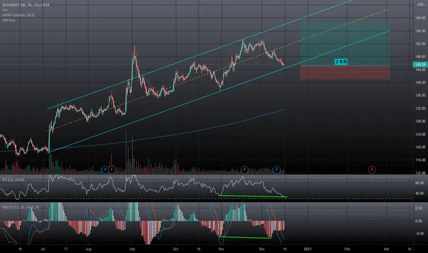Click the 132.00 price axis value
Image resolution: width=428 pixels, height=253 pixels.
(x=420, y=108)
